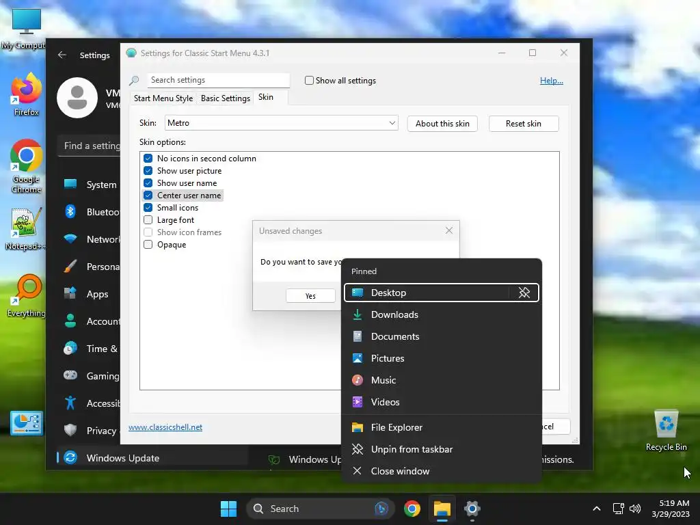Viewport: 700px width, 525px height.
Task: Open File Explorer from jump list
Action: click(x=441, y=427)
